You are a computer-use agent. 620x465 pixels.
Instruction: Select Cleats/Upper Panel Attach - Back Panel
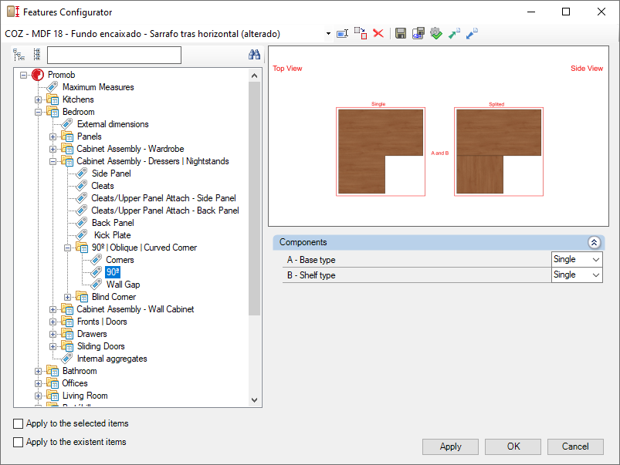click(165, 211)
